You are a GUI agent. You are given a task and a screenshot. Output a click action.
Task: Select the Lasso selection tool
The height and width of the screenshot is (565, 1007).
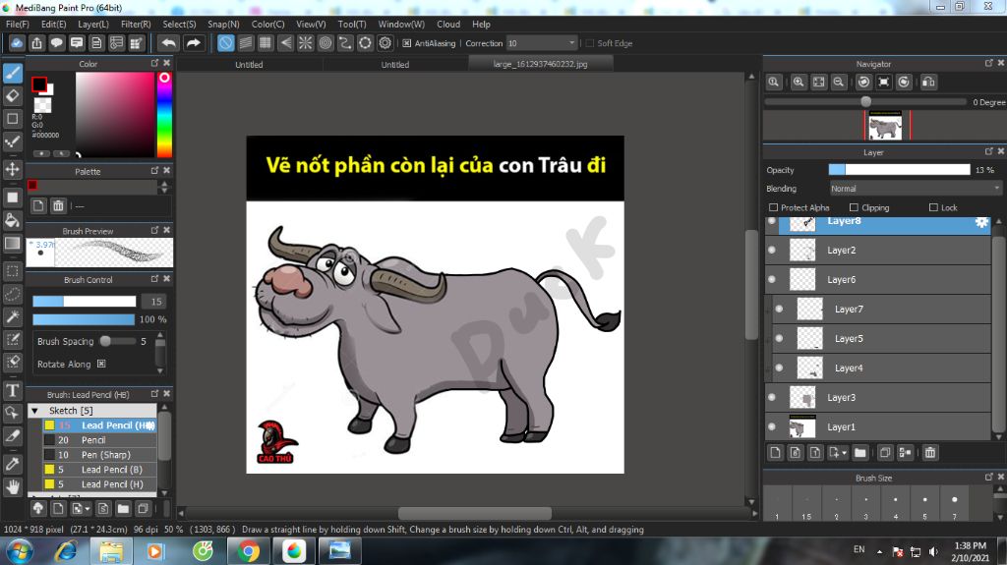(12, 294)
